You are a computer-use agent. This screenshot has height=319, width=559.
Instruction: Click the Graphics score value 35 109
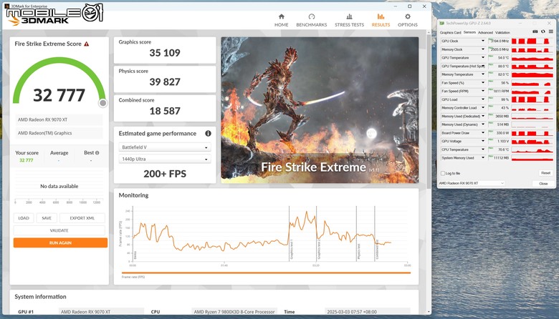tap(165, 53)
